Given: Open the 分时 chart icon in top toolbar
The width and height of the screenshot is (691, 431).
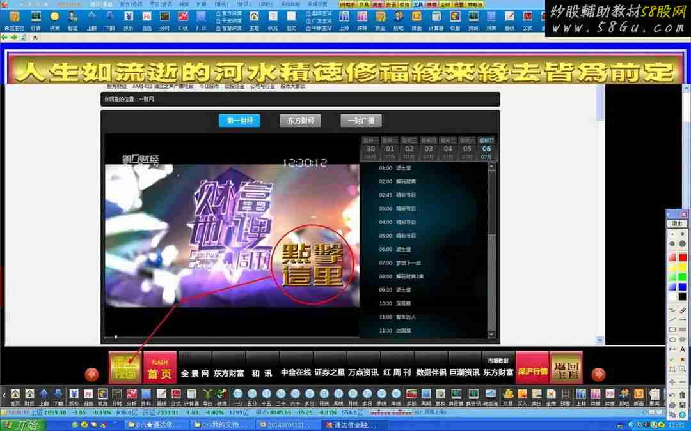Looking at the screenshot, I should (x=164, y=20).
